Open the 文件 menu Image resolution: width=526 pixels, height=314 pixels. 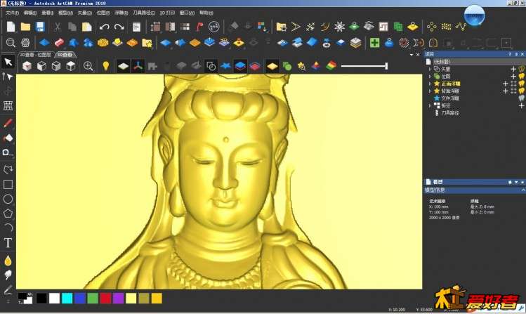coord(12,13)
